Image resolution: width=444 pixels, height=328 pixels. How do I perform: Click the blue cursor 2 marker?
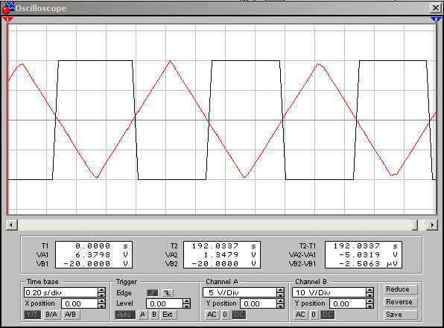coord(435,19)
